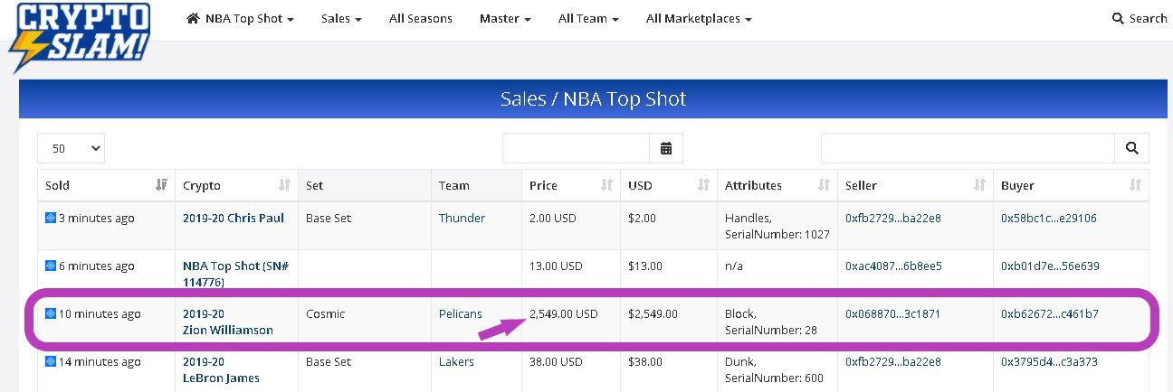Image resolution: width=1173 pixels, height=392 pixels.
Task: Select All Seasons in the navbar
Action: (421, 19)
